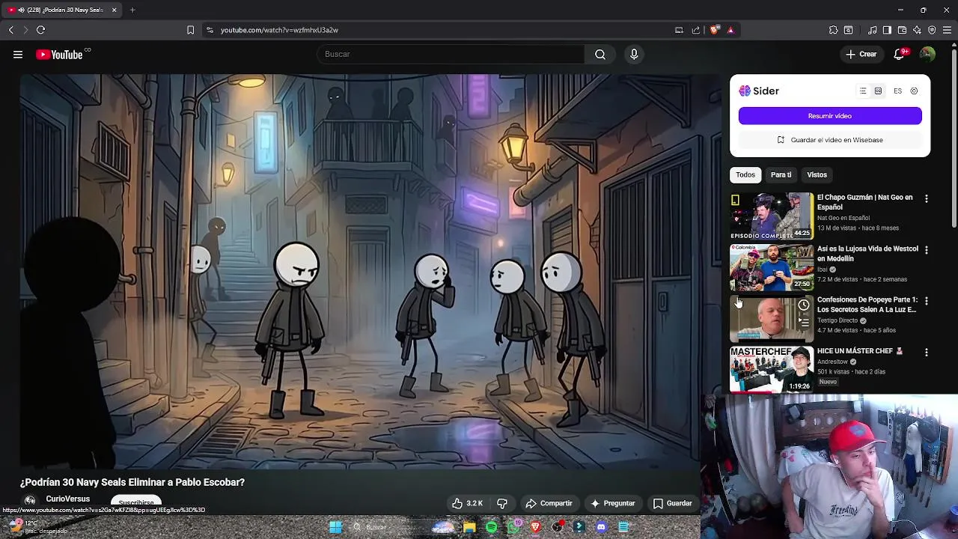The image size is (958, 539).
Task: Open Spotify from the taskbar
Action: coord(491,527)
